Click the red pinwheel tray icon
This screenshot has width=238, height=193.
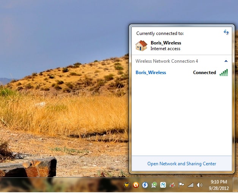click(172, 185)
